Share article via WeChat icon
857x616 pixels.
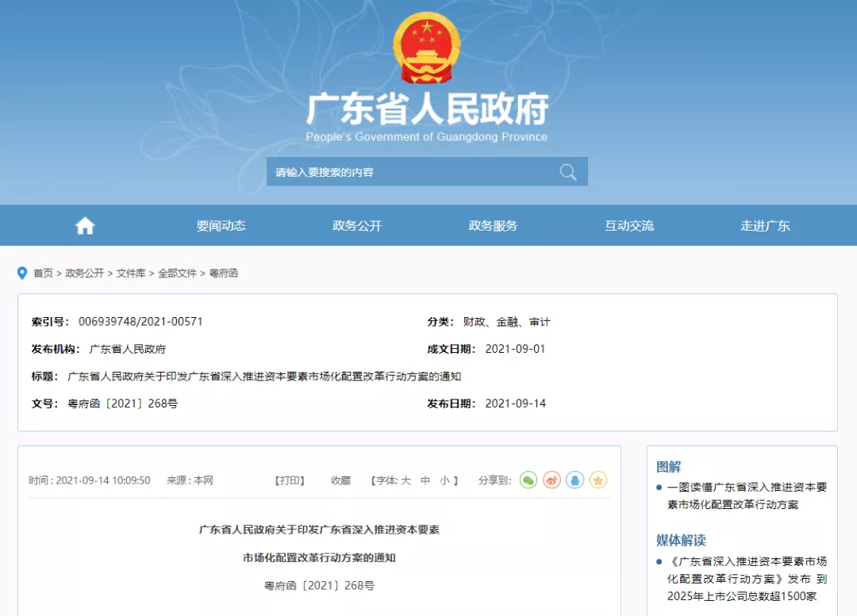(x=528, y=480)
